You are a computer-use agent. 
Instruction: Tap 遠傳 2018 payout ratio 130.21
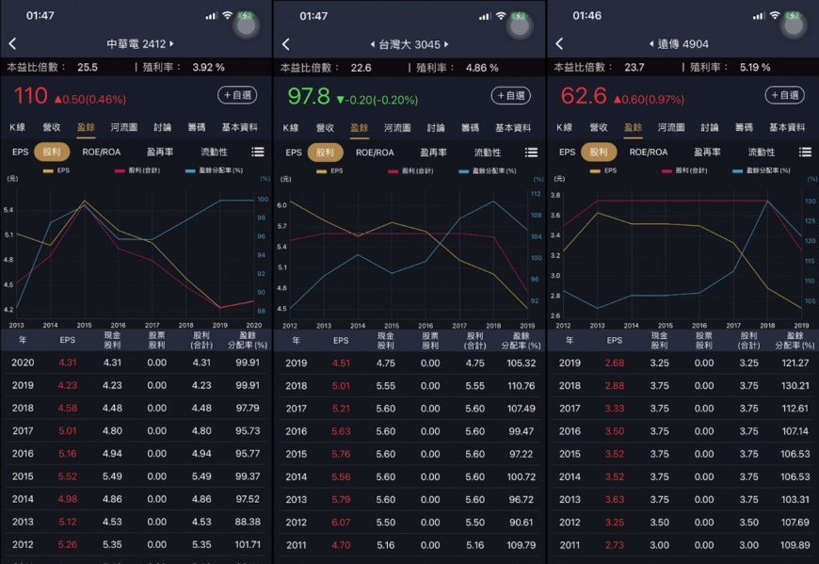(x=795, y=385)
